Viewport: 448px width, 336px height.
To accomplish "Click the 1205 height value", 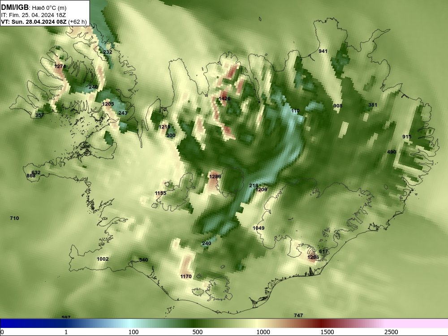I will pyautogui.click(x=108, y=104).
